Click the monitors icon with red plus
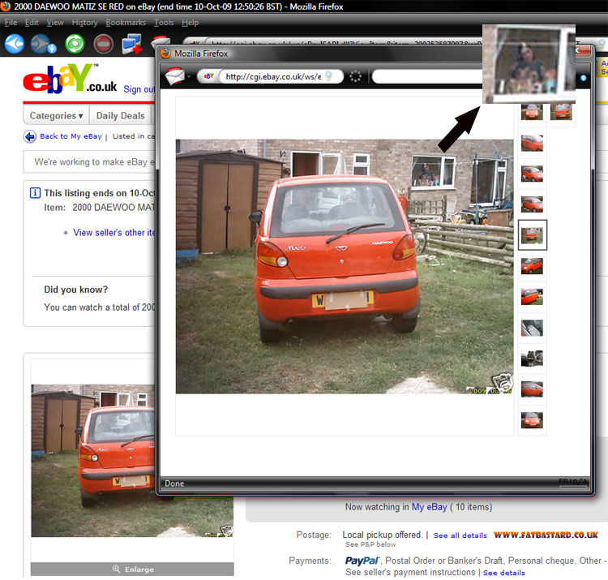 pyautogui.click(x=132, y=44)
